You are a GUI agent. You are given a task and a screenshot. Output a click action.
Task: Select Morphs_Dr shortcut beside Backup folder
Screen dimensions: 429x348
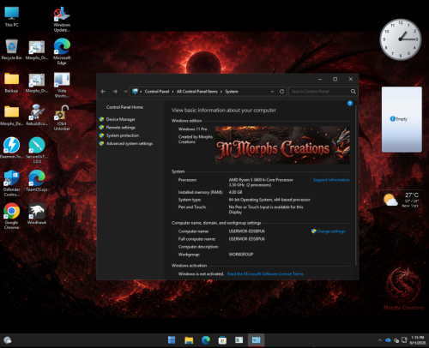(37, 83)
